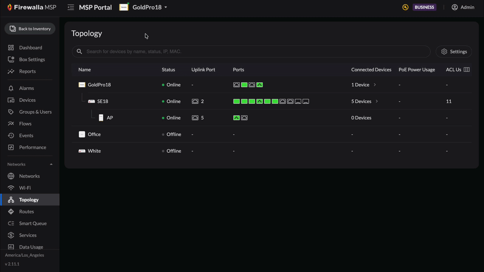The image size is (484, 272).
Task: Open the table column chooser icon
Action: 467,70
